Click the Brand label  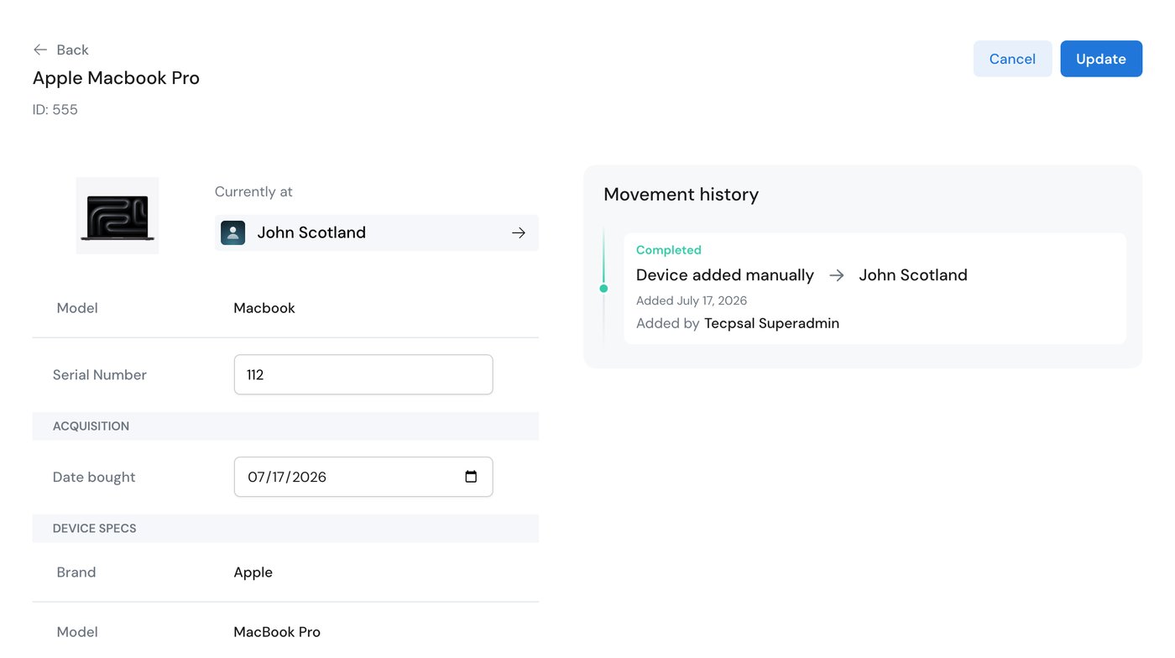(76, 572)
